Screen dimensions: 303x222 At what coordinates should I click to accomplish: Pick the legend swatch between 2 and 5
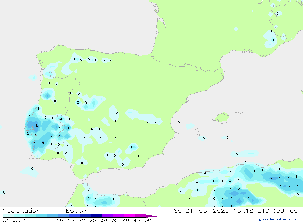41,216
